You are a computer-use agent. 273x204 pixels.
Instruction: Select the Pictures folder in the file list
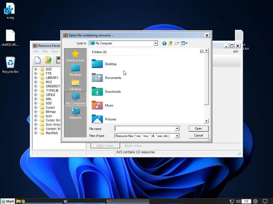point(104,119)
